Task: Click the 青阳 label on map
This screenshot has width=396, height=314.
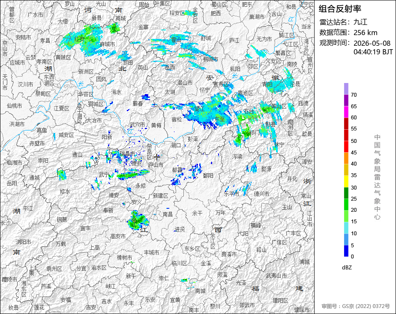Action: pos(267,84)
